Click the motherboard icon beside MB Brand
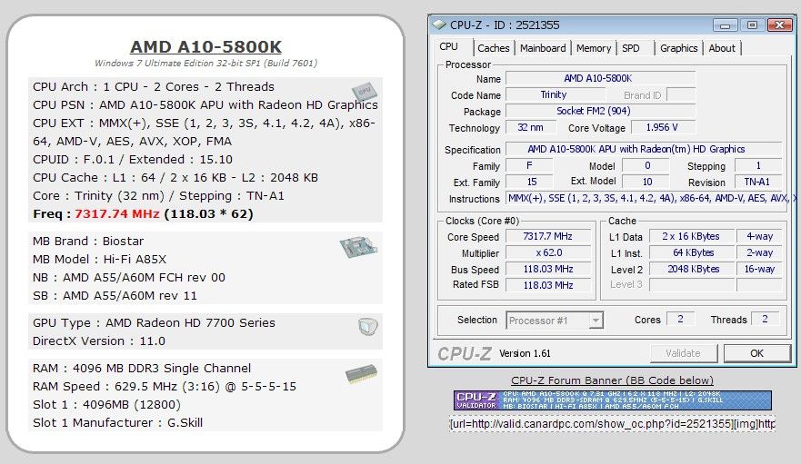Screen dimensions: 801x464 tap(358, 247)
